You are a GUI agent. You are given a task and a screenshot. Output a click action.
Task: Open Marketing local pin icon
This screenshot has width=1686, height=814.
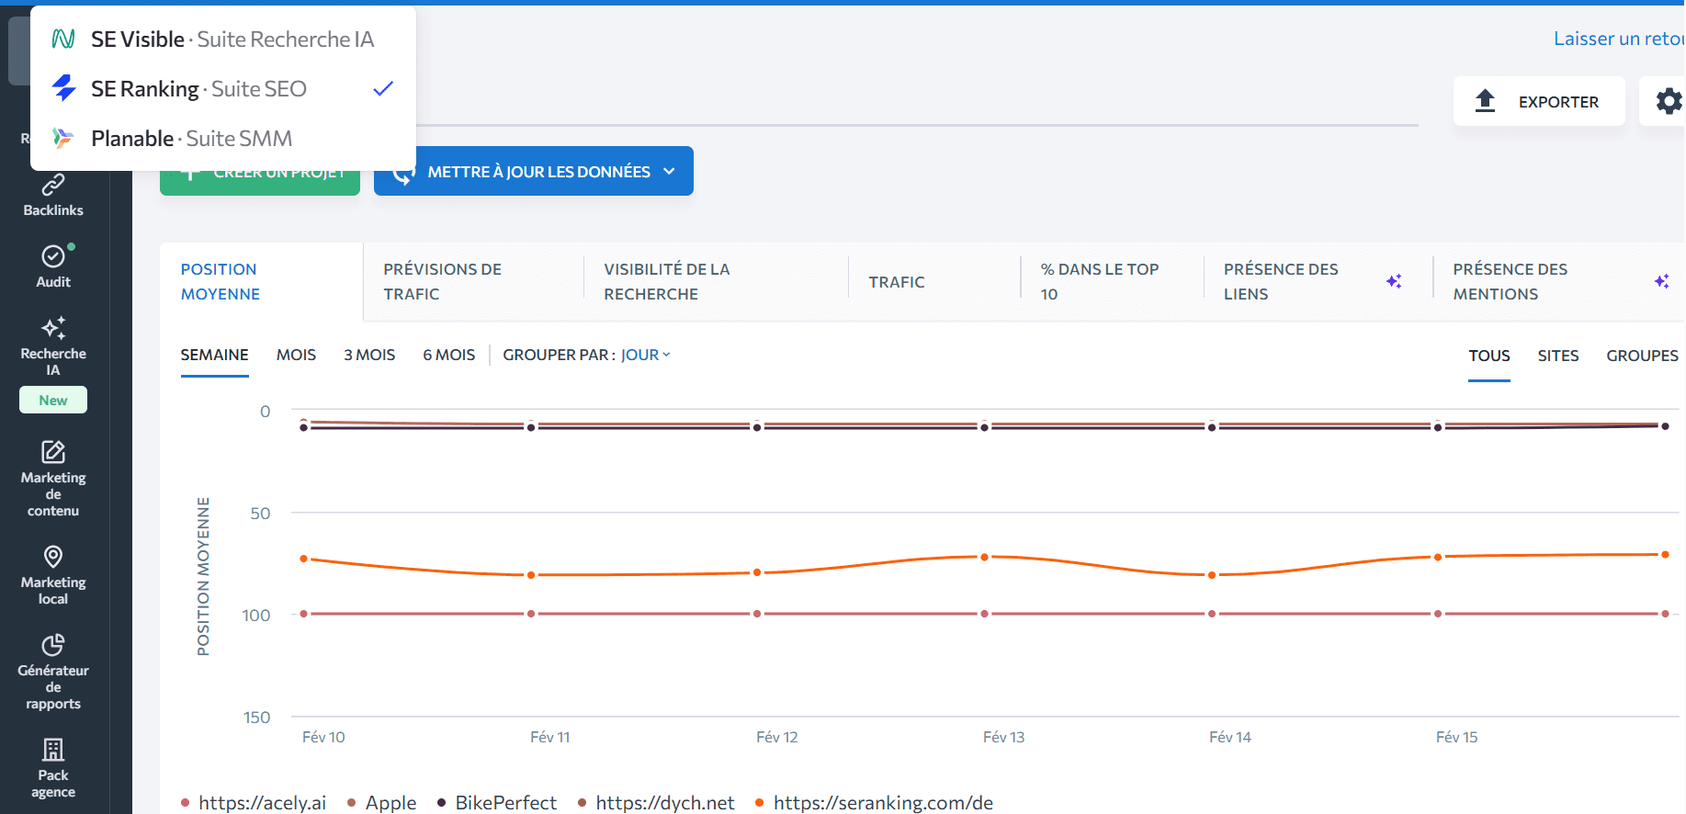(x=53, y=557)
